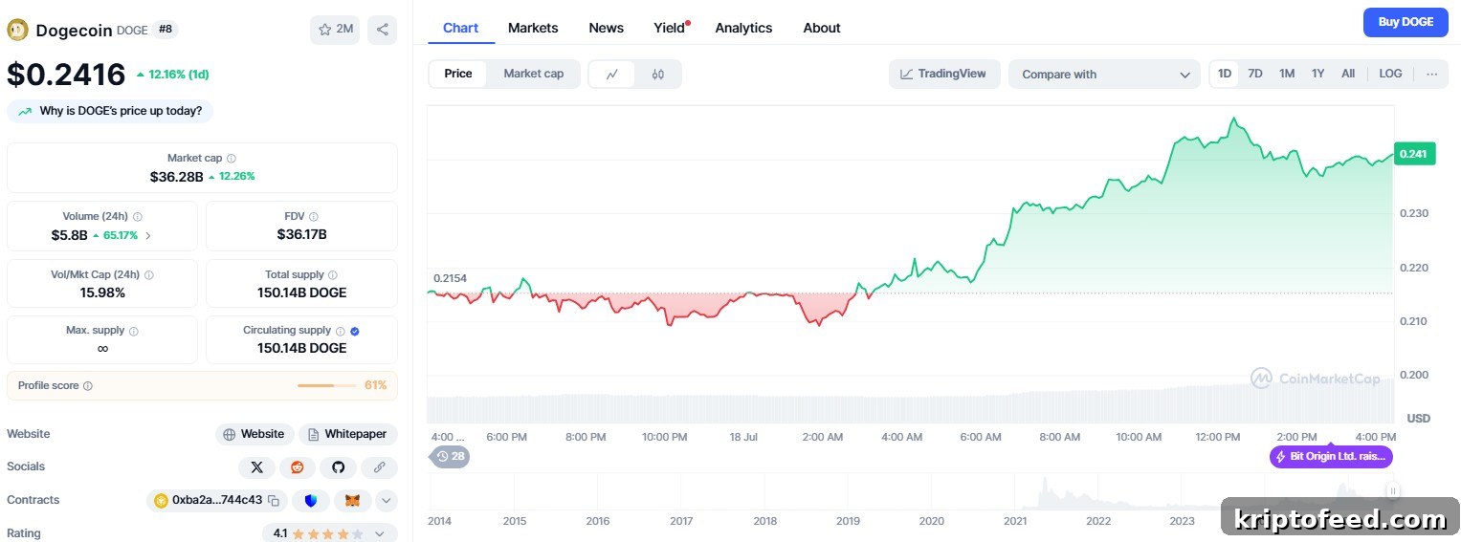Image resolution: width=1461 pixels, height=542 pixels.
Task: Click Total supply info icon
Action: [333, 275]
